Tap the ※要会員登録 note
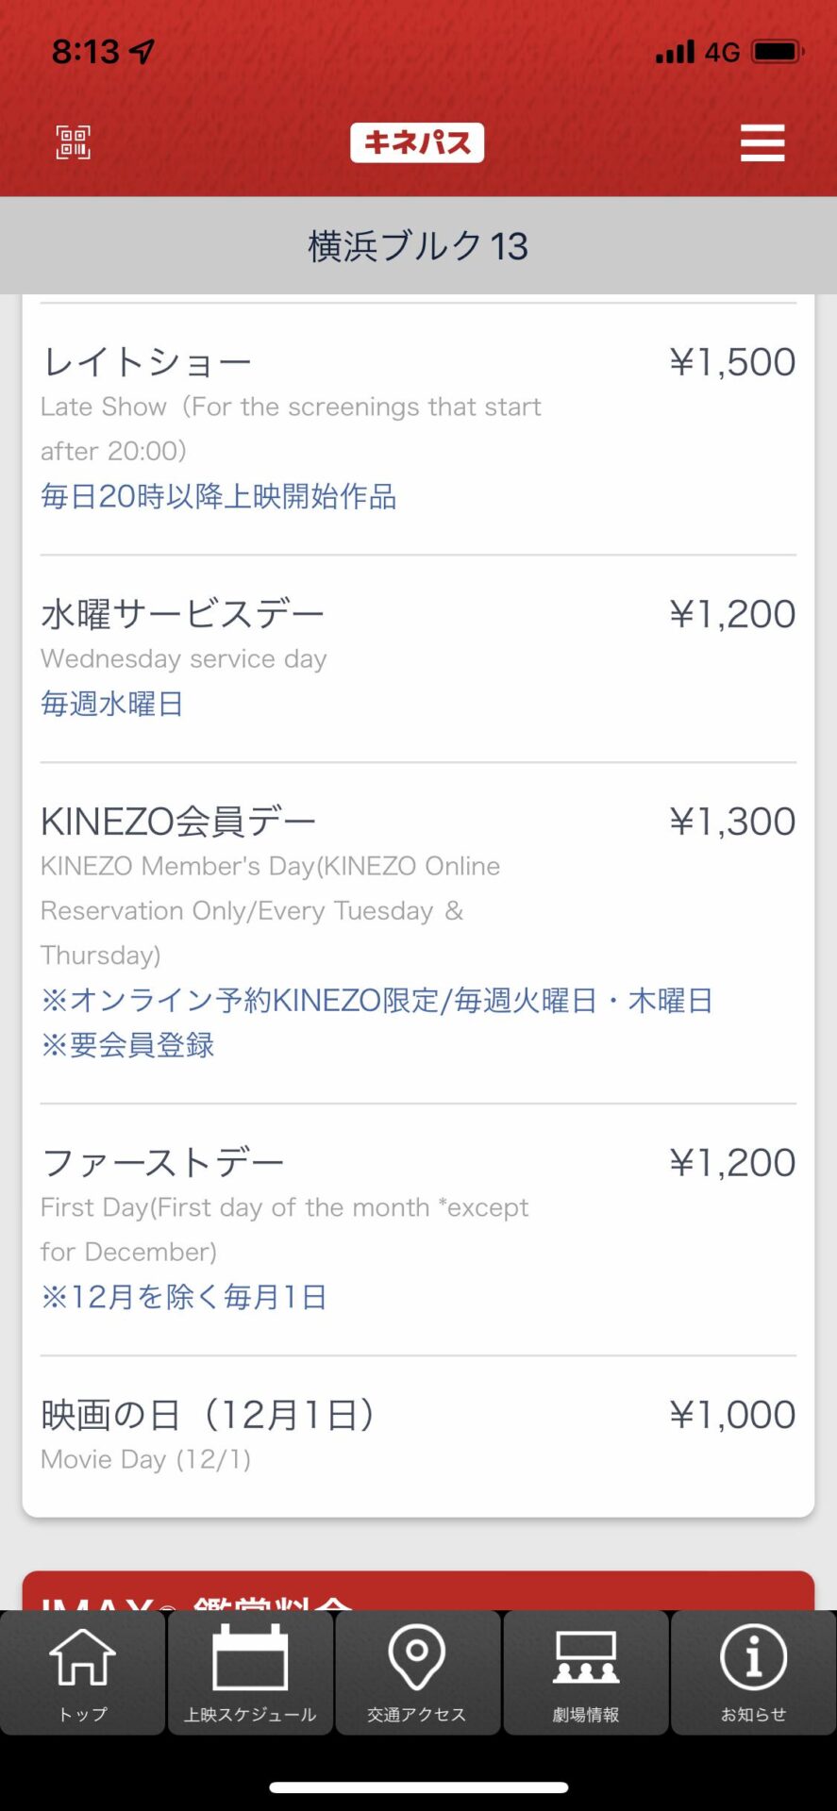Viewport: 837px width, 1811px height. click(x=127, y=1045)
